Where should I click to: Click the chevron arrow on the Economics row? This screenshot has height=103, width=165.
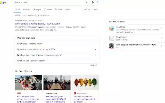(162, 38)
